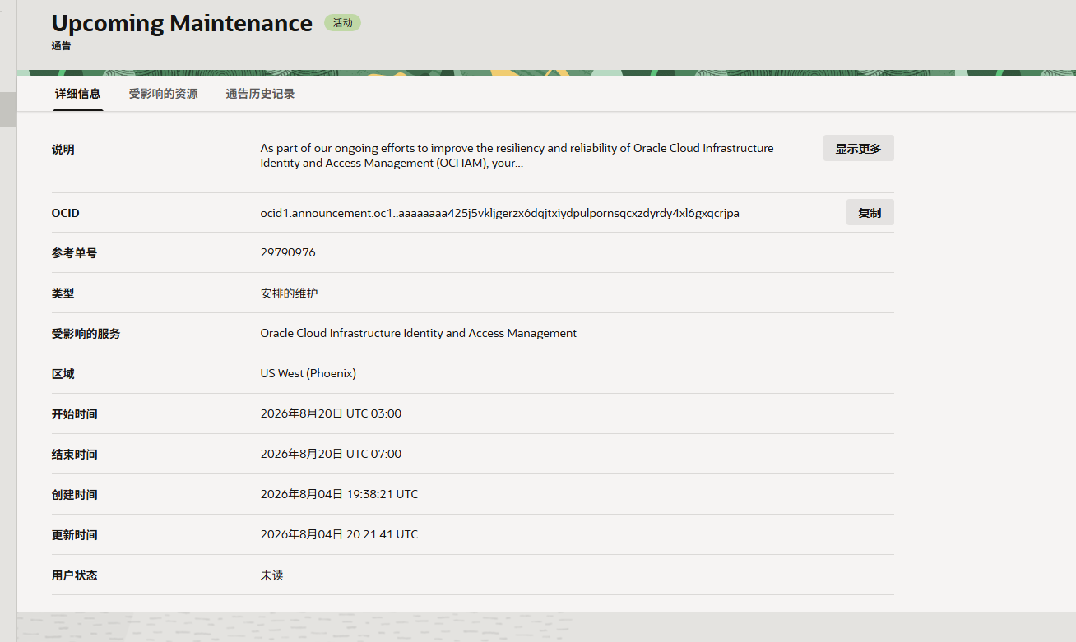Click the update timestamp 20:21:41 UTC

[339, 534]
